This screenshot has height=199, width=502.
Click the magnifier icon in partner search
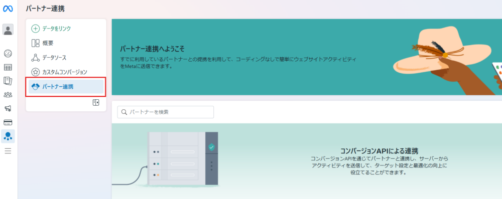pos(124,112)
